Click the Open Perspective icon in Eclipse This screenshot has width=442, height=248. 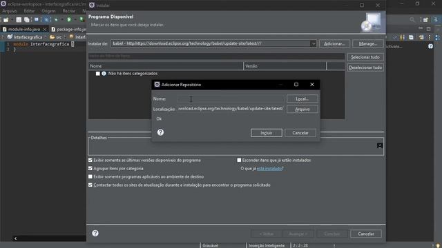(425, 20)
